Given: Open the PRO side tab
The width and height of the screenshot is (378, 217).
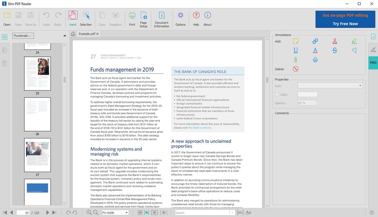Looking at the screenshot, I should [x=373, y=62].
